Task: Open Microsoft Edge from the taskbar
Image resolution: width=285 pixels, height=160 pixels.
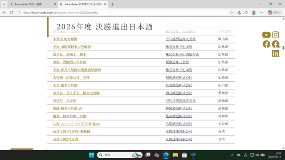Action: tap(166, 155)
